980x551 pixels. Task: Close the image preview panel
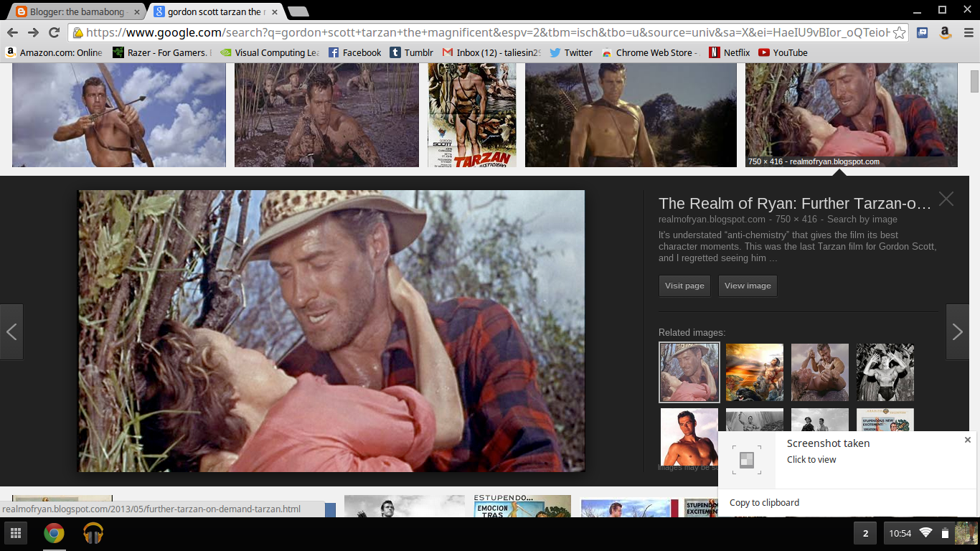946,199
